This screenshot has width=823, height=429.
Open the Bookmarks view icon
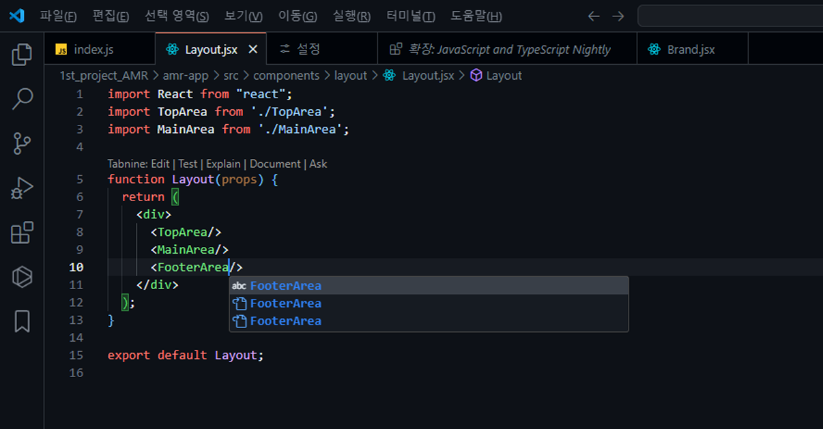[22, 321]
